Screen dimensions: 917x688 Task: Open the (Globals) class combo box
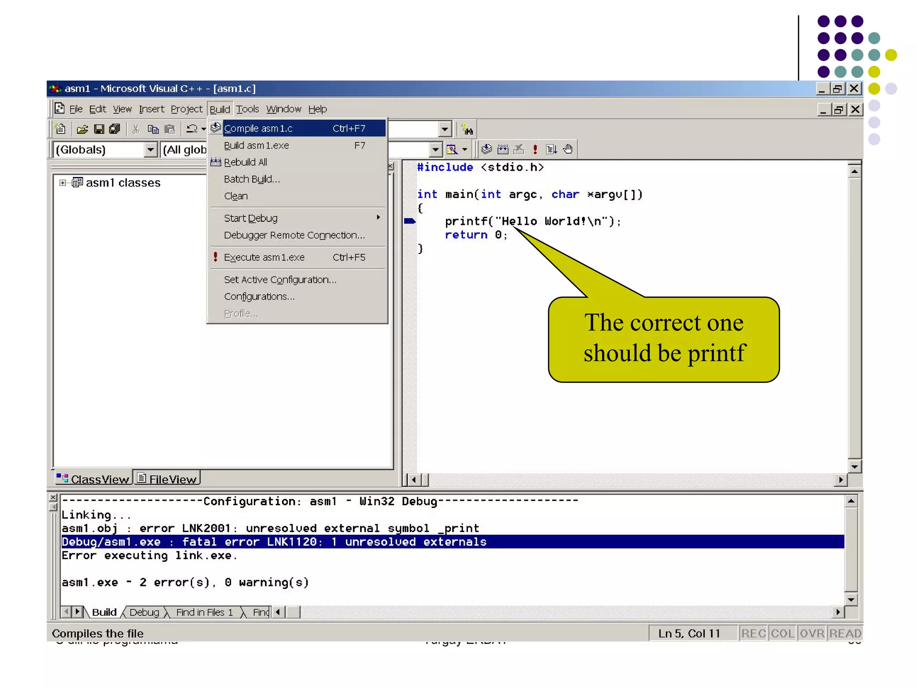click(x=151, y=150)
